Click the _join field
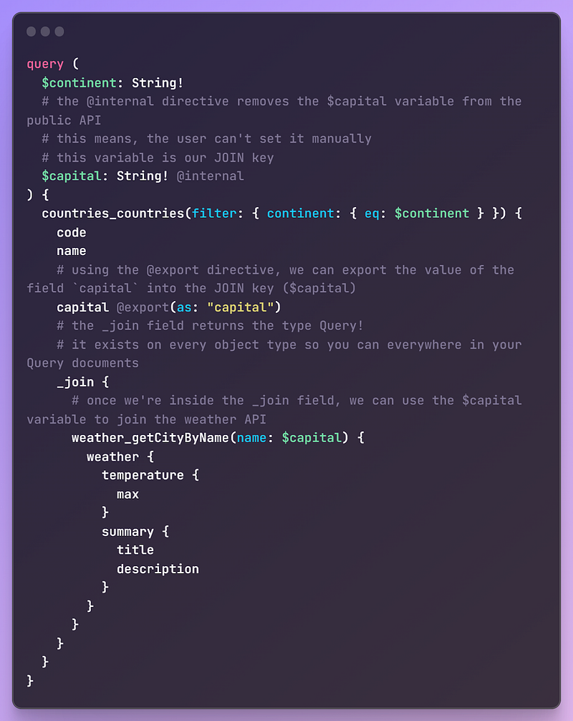Image resolution: width=573 pixels, height=721 pixels. pos(75,382)
